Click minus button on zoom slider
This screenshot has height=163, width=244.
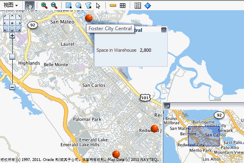(x=12, y=87)
